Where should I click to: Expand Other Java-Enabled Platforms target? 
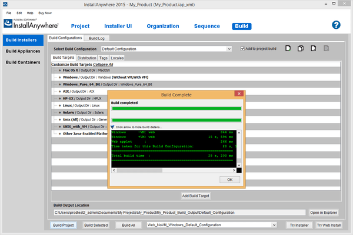point(60,134)
